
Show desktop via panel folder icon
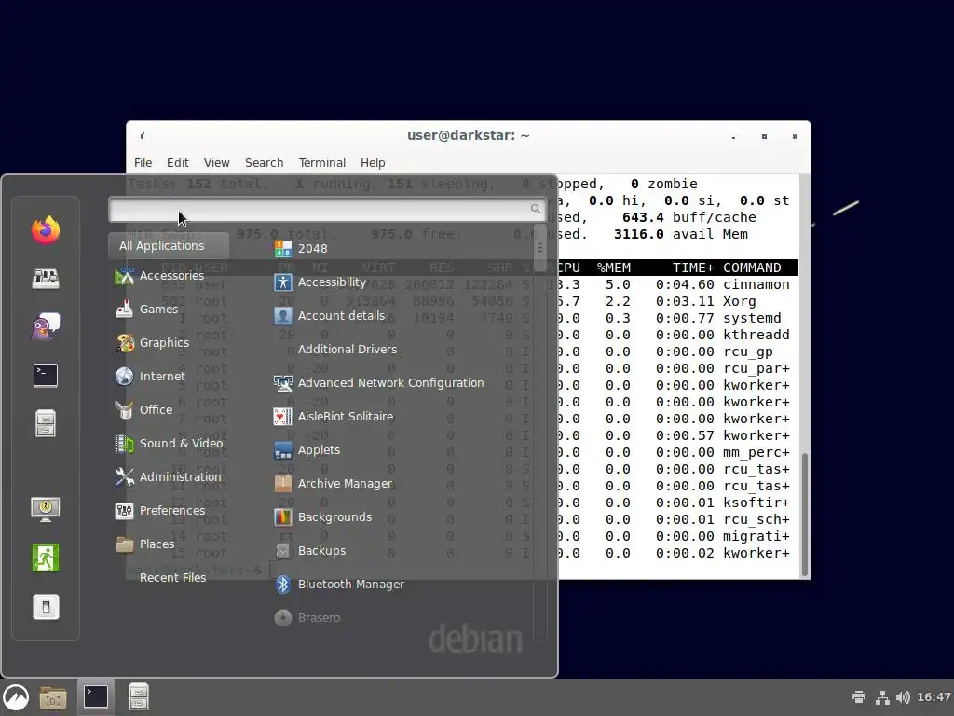53,697
